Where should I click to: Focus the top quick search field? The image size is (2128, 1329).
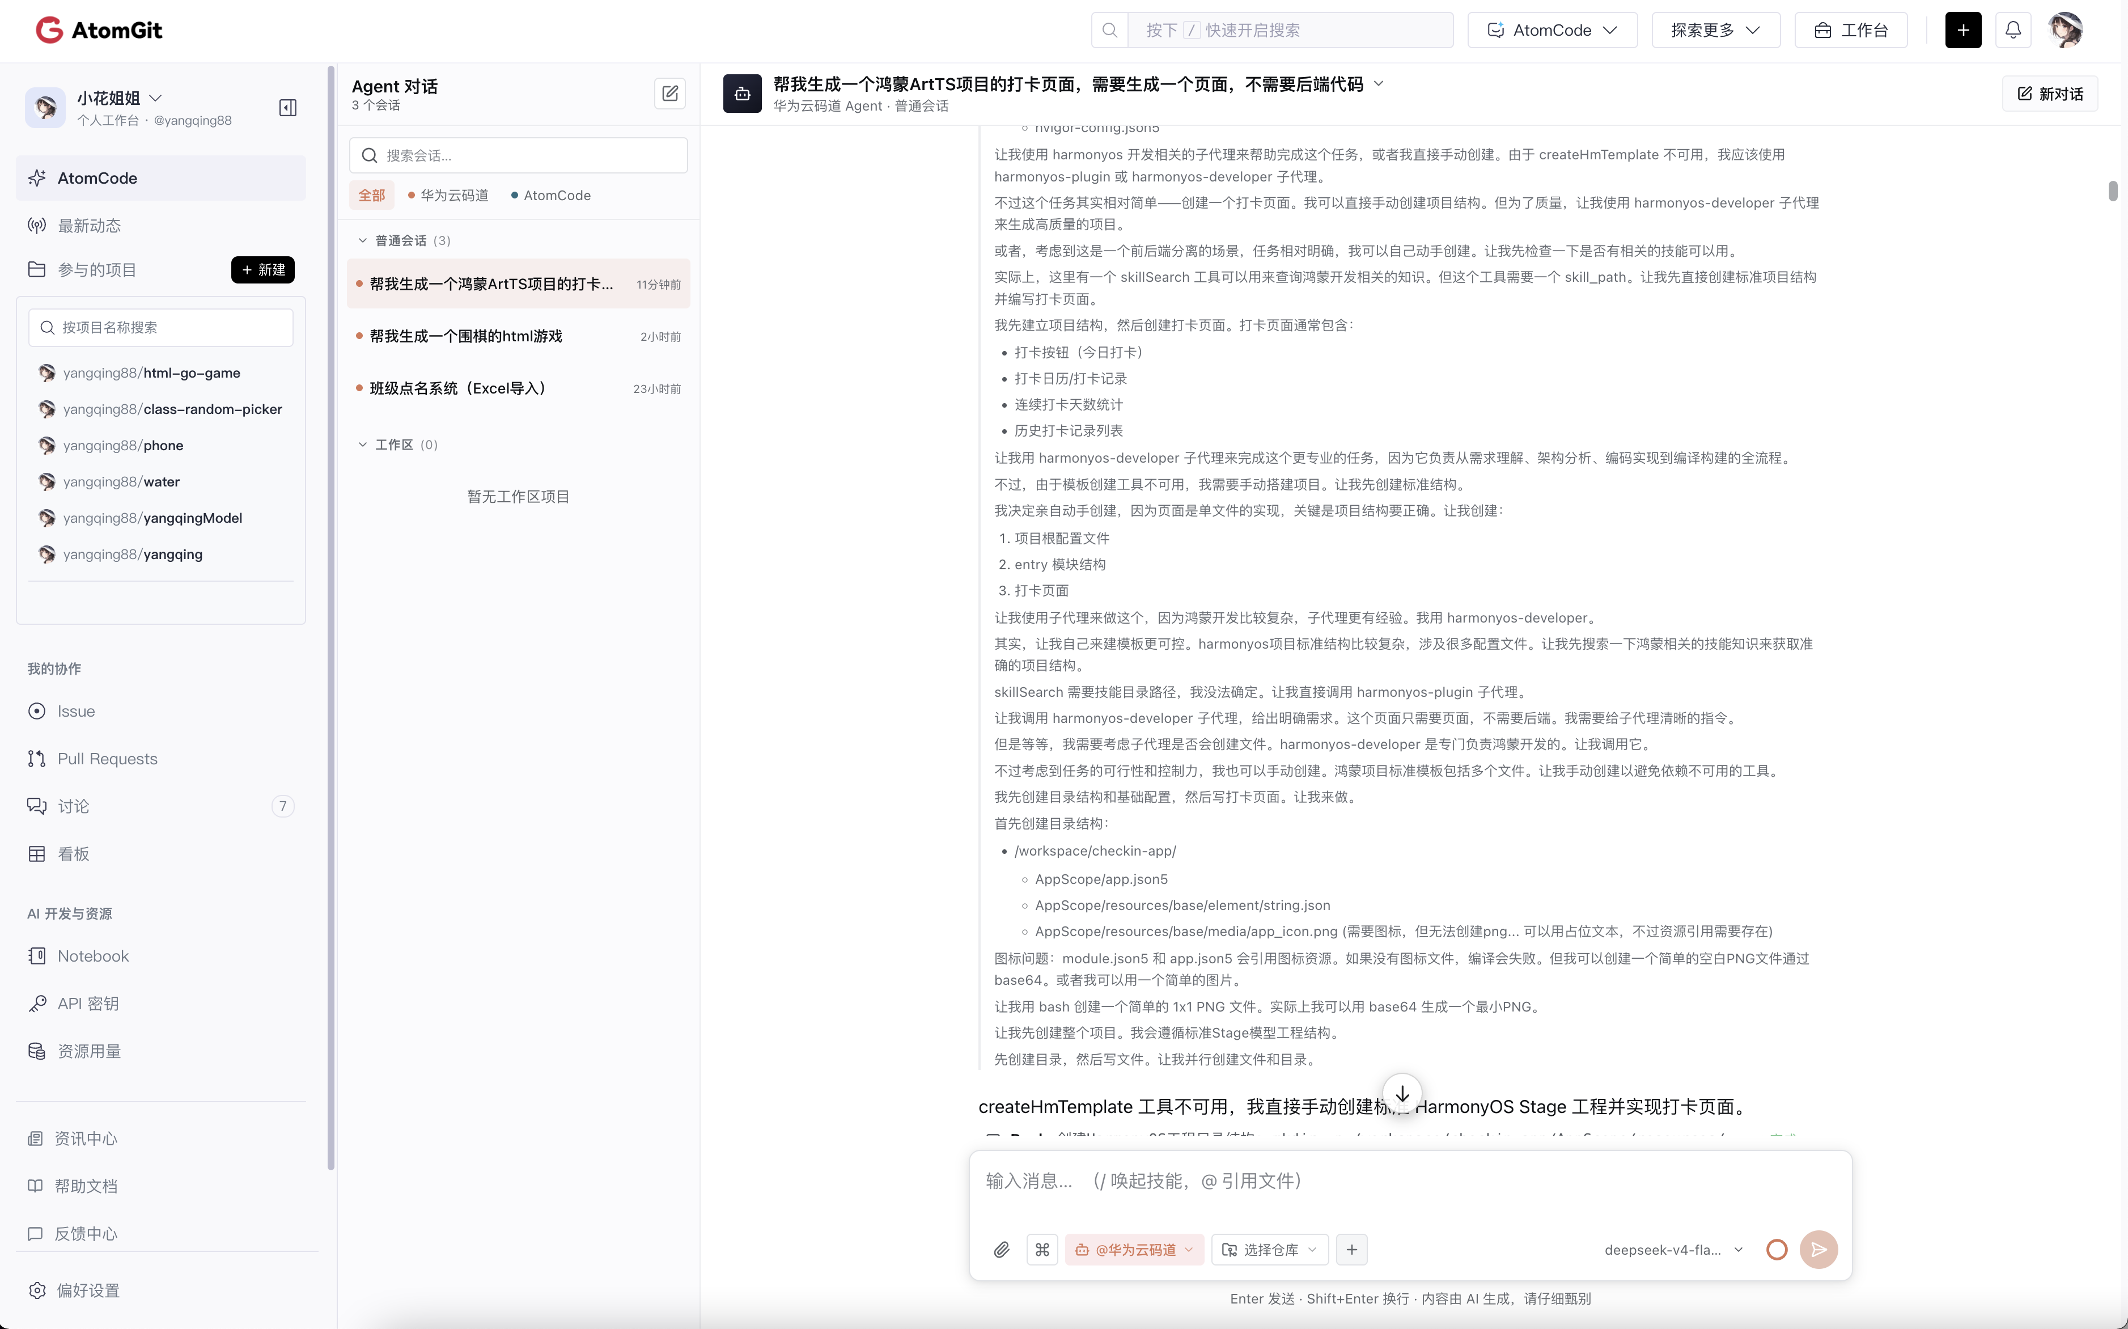tap(1290, 30)
